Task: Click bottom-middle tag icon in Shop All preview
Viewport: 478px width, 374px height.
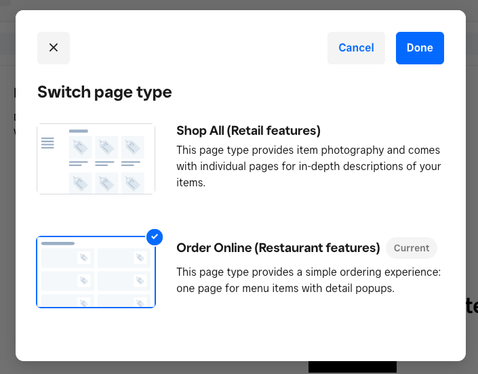Action: [x=106, y=182]
